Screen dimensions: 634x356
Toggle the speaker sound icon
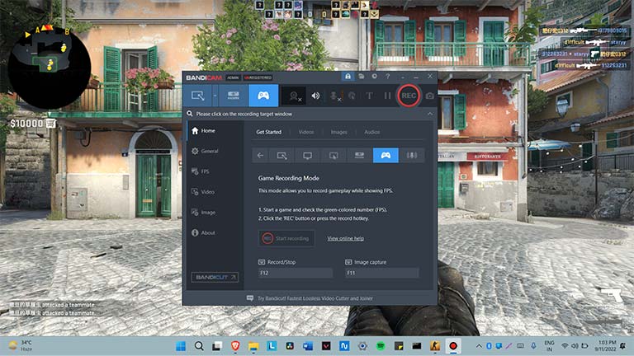tap(315, 96)
